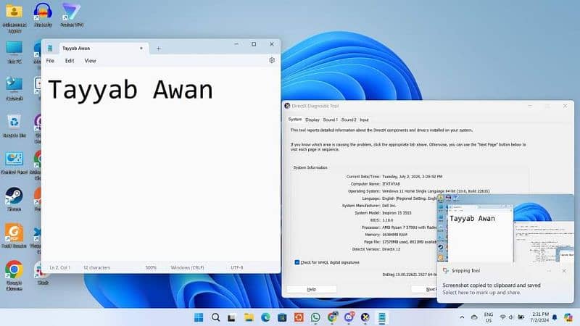This screenshot has width=580, height=326.
Task: Click the 500% zoom status entry
Action: (x=151, y=267)
